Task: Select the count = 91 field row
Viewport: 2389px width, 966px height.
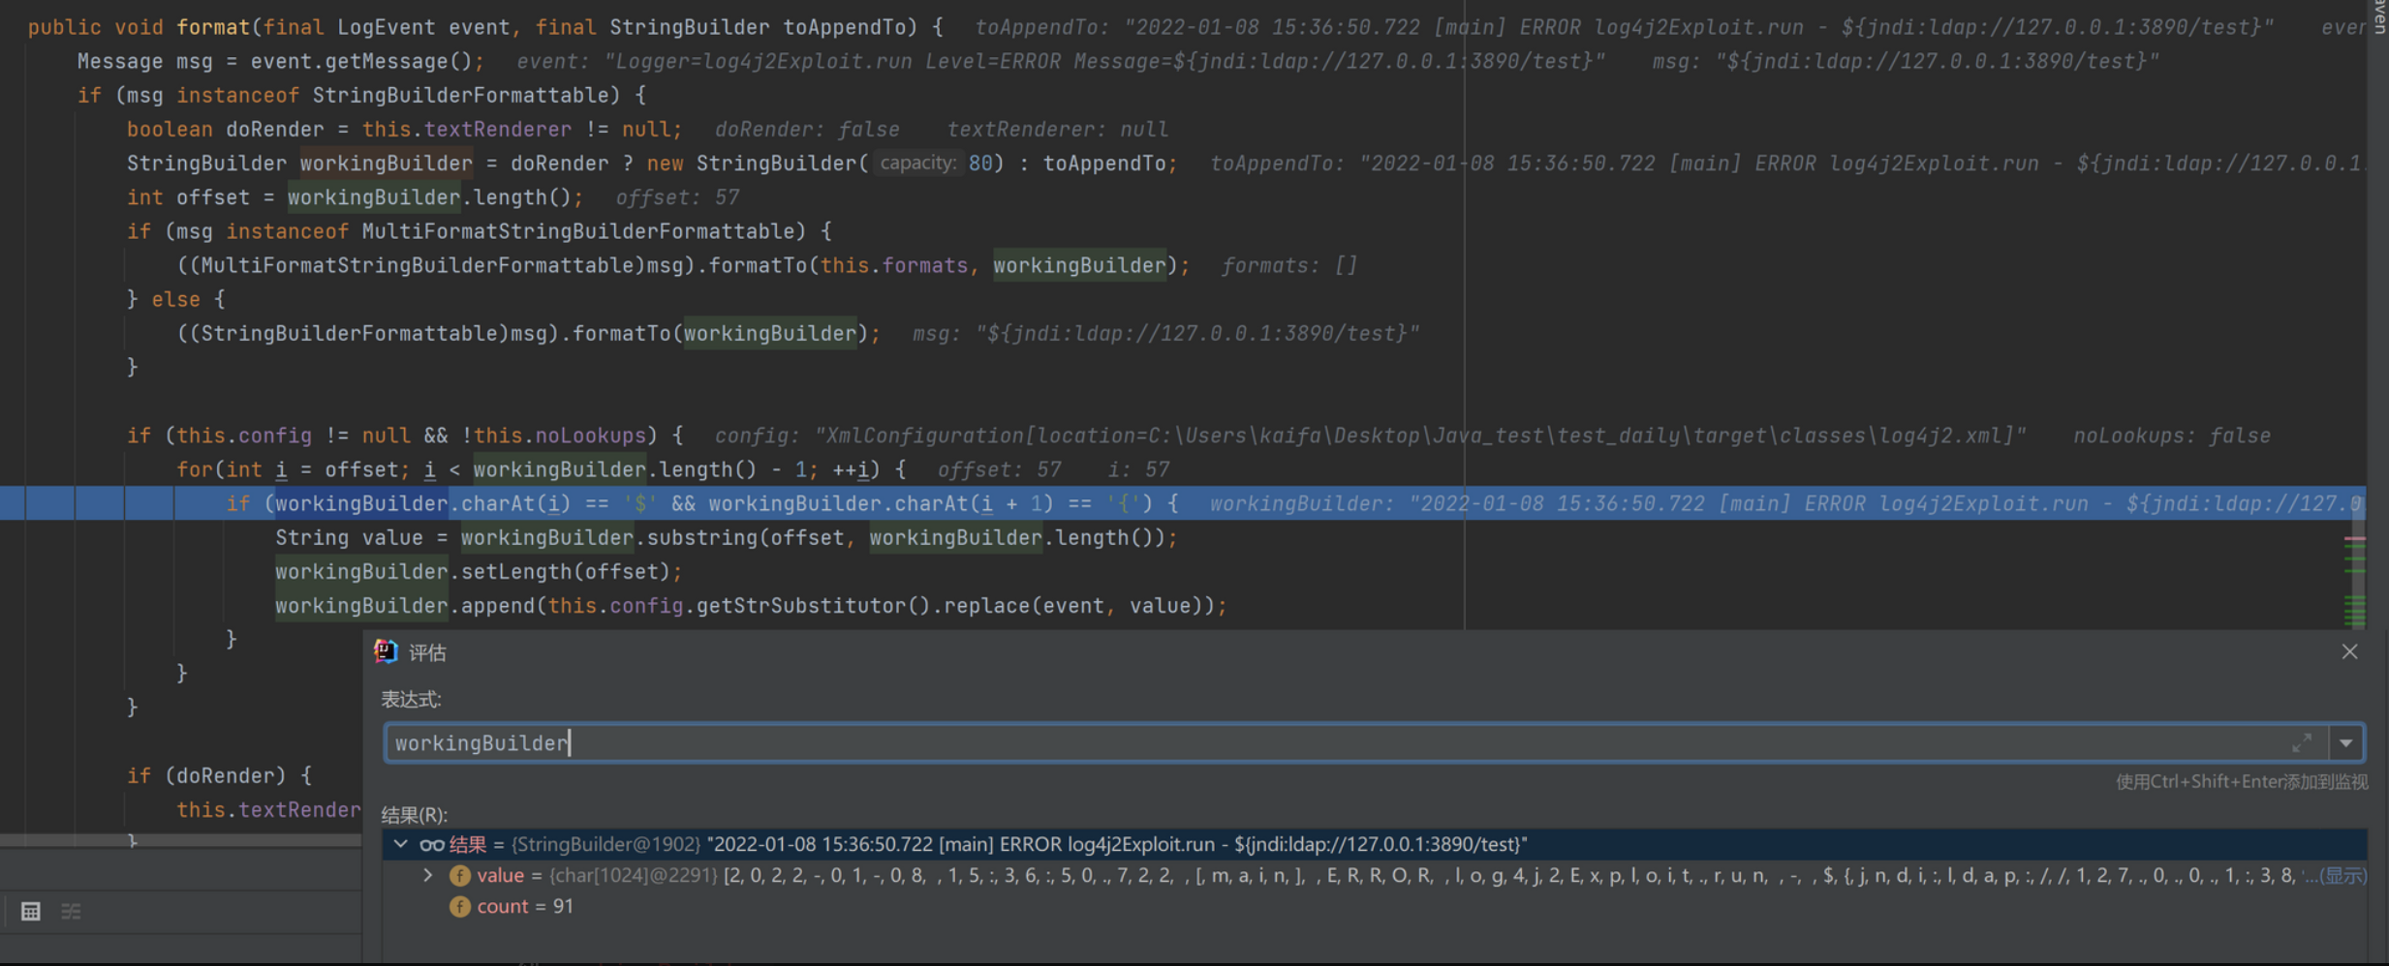Action: point(525,907)
